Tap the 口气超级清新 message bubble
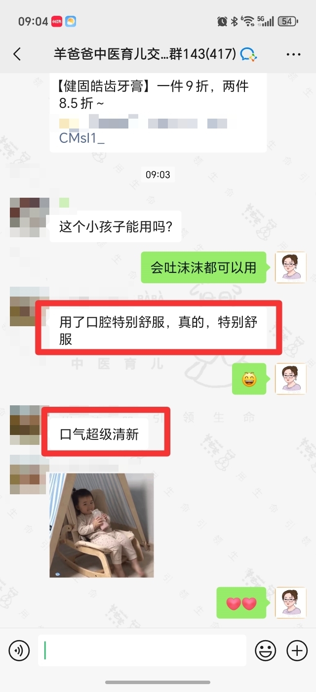Screen dimensions: 316x692 [99, 434]
